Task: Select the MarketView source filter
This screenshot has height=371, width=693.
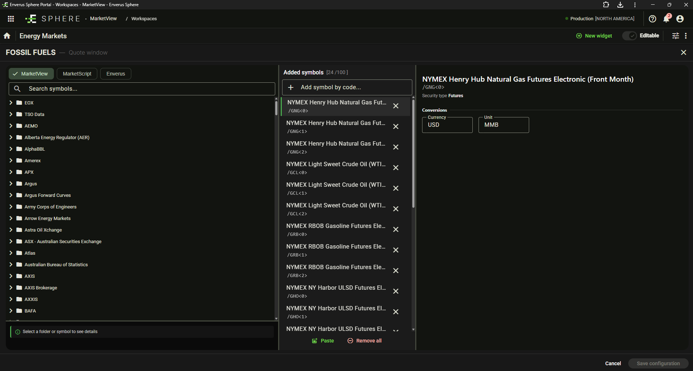Action: click(x=31, y=74)
